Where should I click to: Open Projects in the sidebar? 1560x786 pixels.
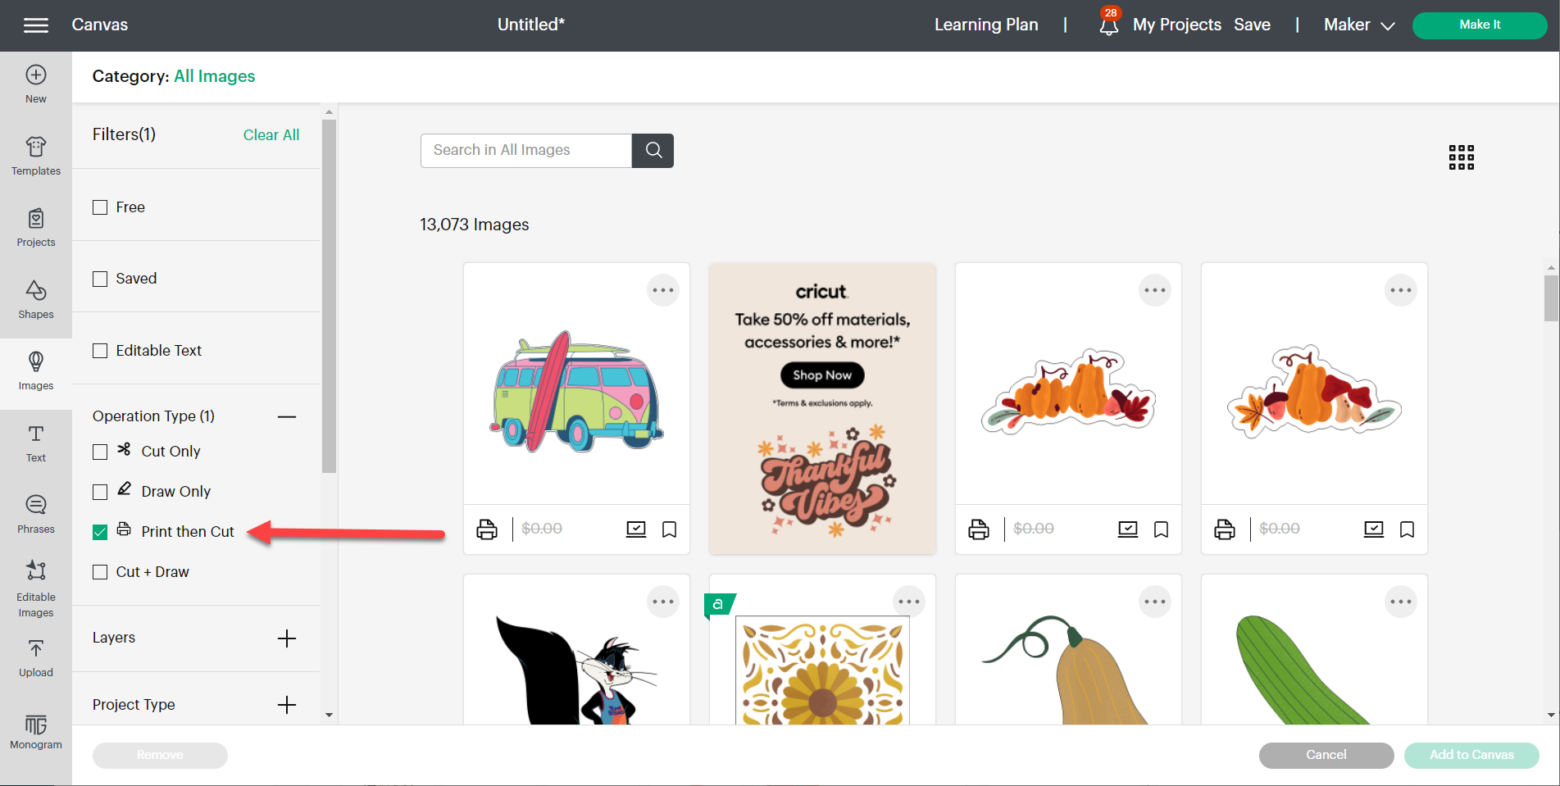[36, 228]
